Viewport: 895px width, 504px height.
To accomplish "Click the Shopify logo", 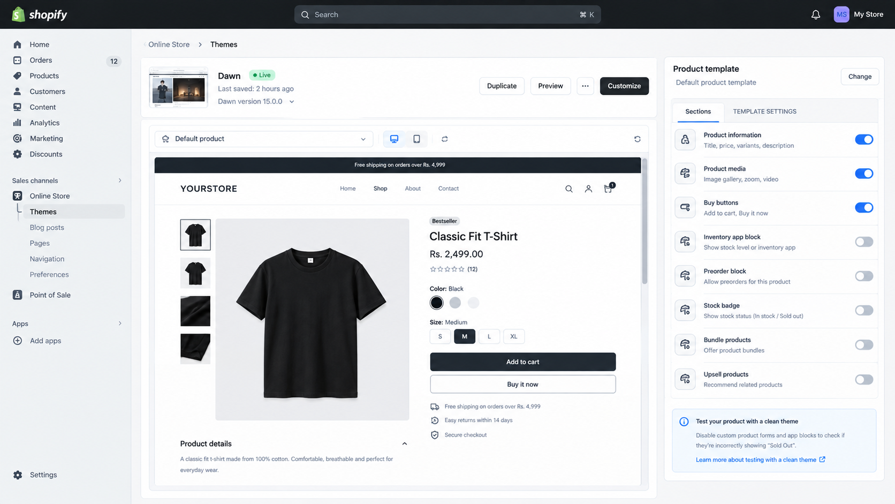I will coord(40,14).
